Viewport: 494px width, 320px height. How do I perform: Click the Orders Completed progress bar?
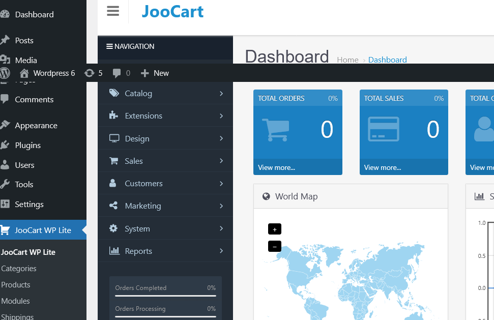pos(165,296)
